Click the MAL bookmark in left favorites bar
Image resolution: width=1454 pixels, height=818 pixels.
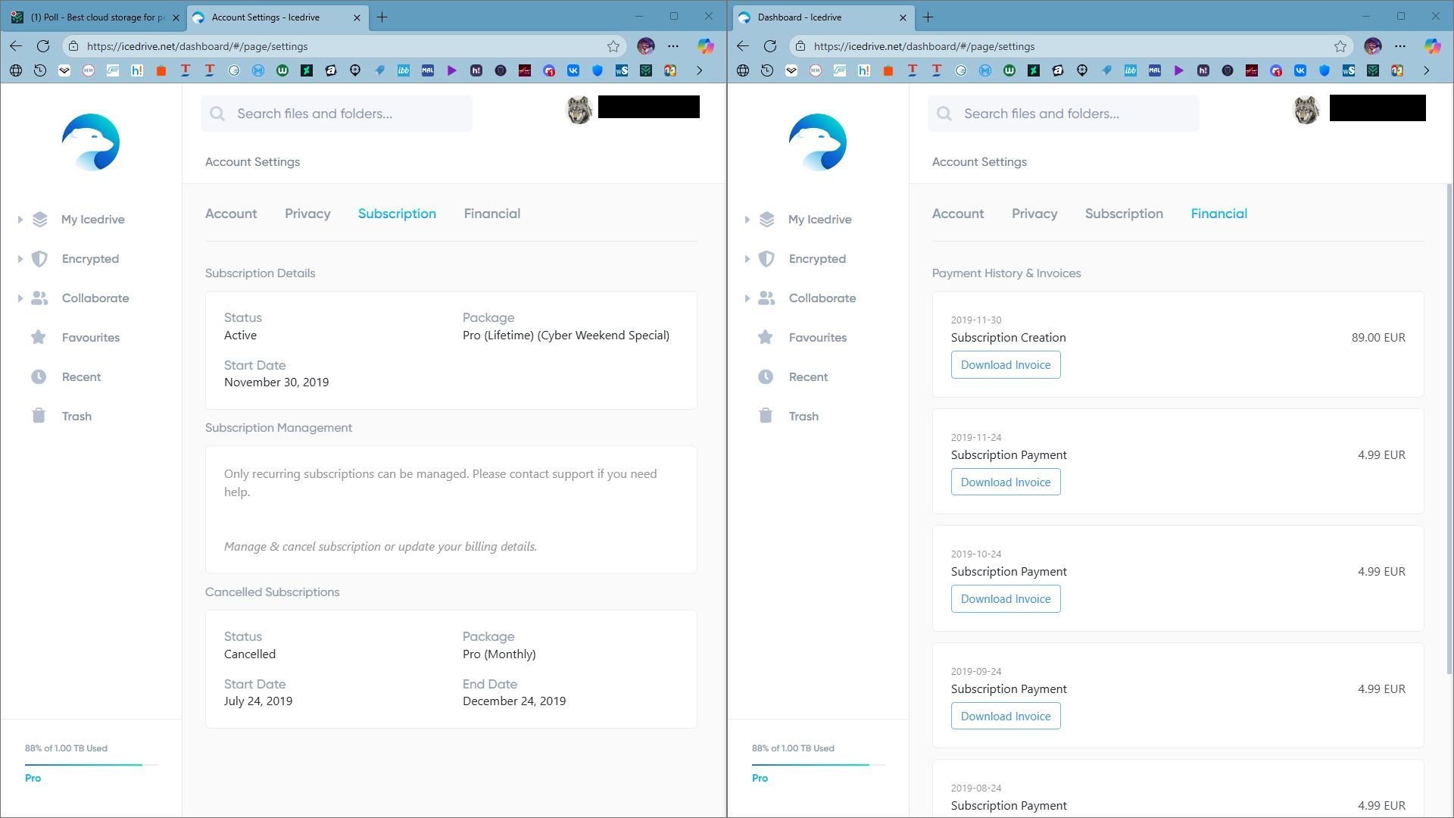tap(428, 70)
